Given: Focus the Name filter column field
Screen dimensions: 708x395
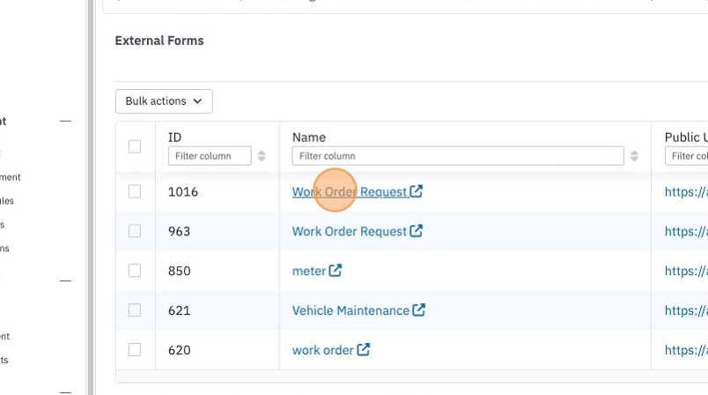Looking at the screenshot, I should click(458, 156).
